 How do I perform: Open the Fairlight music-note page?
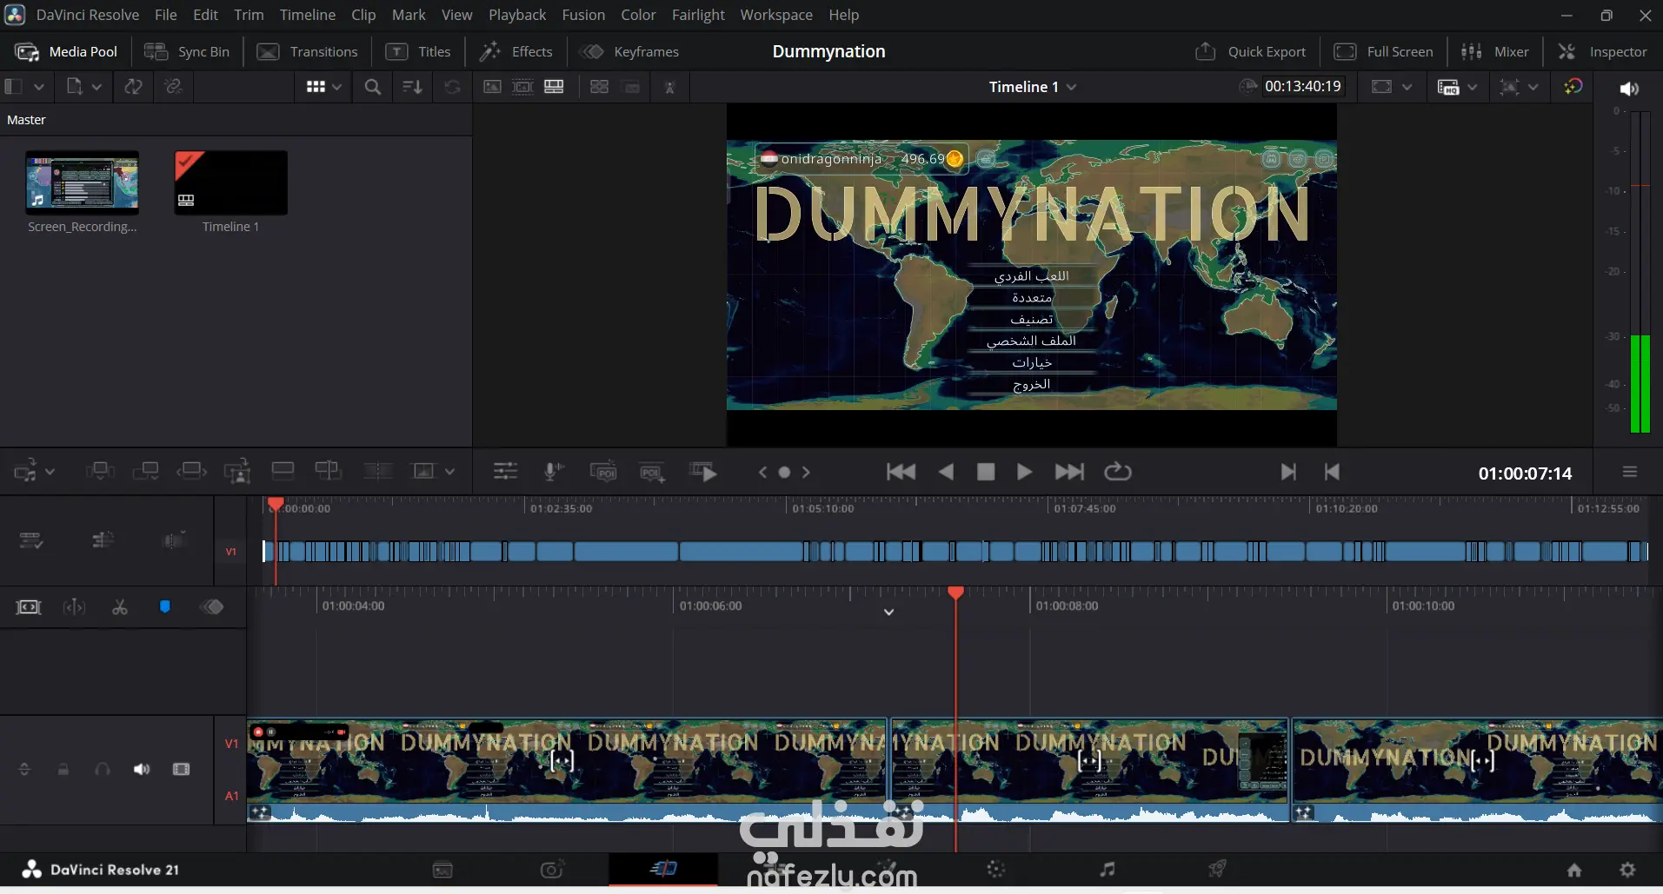point(1107,870)
